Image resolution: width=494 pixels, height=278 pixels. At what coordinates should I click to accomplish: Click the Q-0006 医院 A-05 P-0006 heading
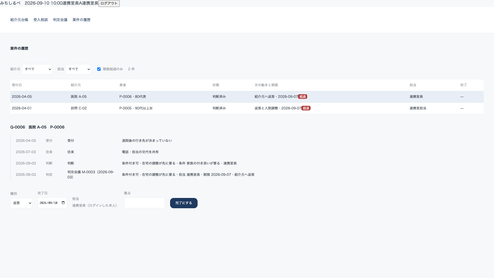(37, 127)
